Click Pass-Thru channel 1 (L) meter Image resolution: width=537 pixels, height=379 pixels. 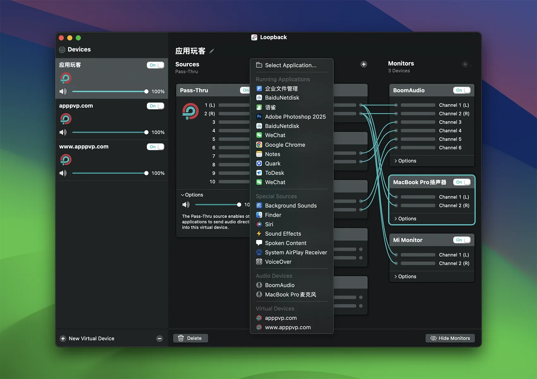(x=234, y=105)
